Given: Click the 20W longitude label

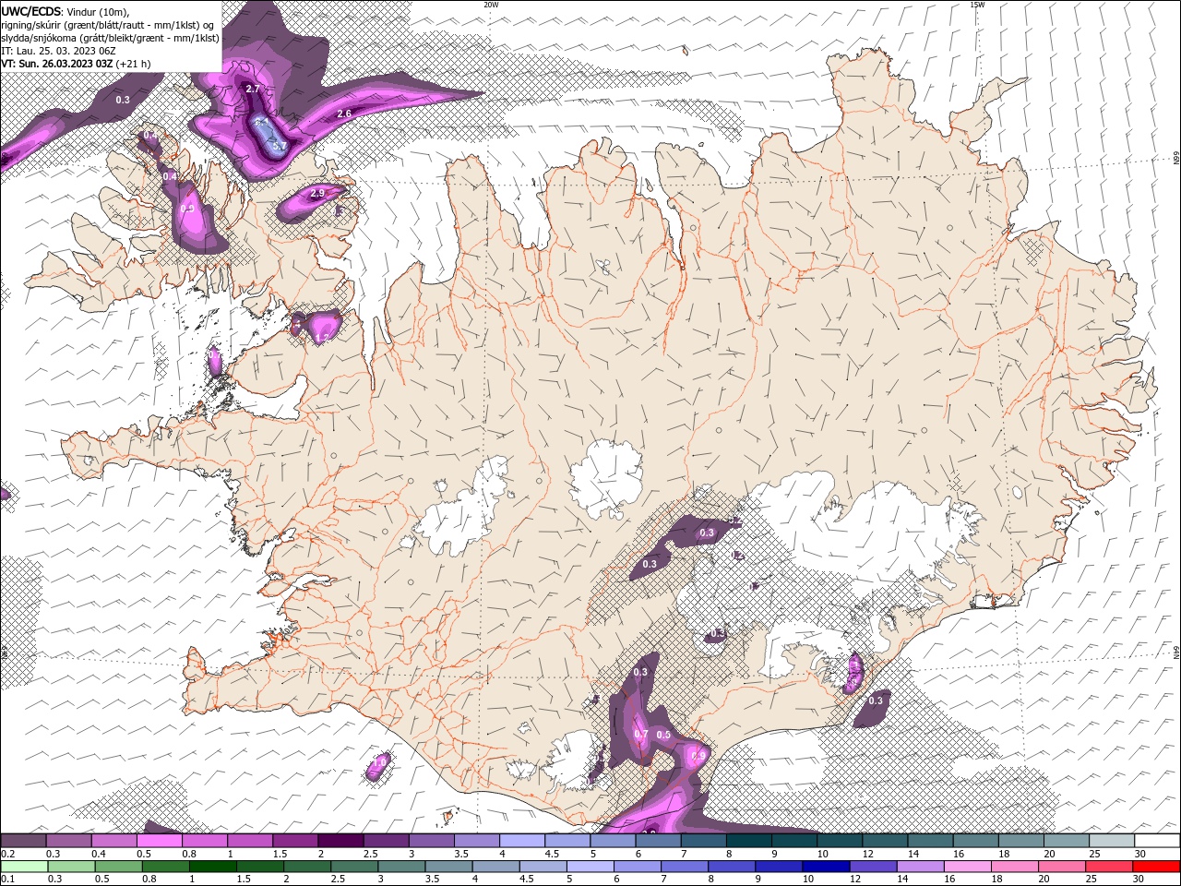Looking at the screenshot, I should [x=491, y=5].
